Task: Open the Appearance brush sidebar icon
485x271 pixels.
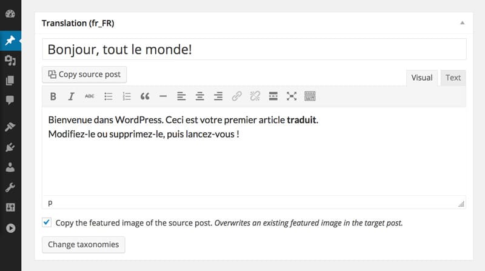Action: [x=10, y=127]
